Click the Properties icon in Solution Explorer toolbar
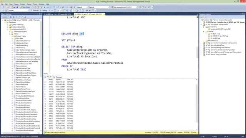The height and width of the screenshot is (138, 246). click(x=201, y=17)
